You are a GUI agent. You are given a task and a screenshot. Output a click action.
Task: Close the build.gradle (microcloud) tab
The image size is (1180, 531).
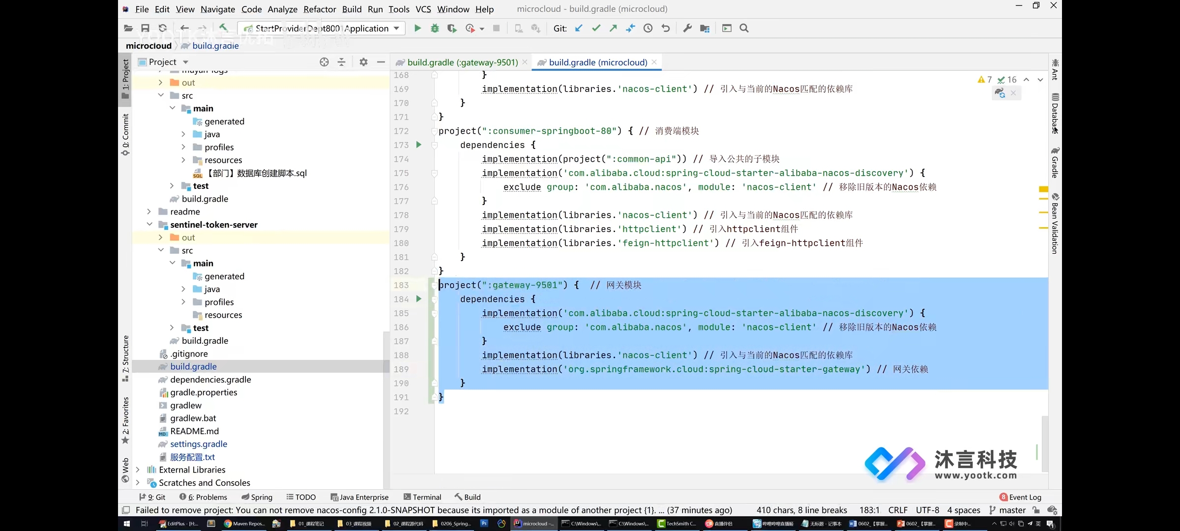[654, 62]
